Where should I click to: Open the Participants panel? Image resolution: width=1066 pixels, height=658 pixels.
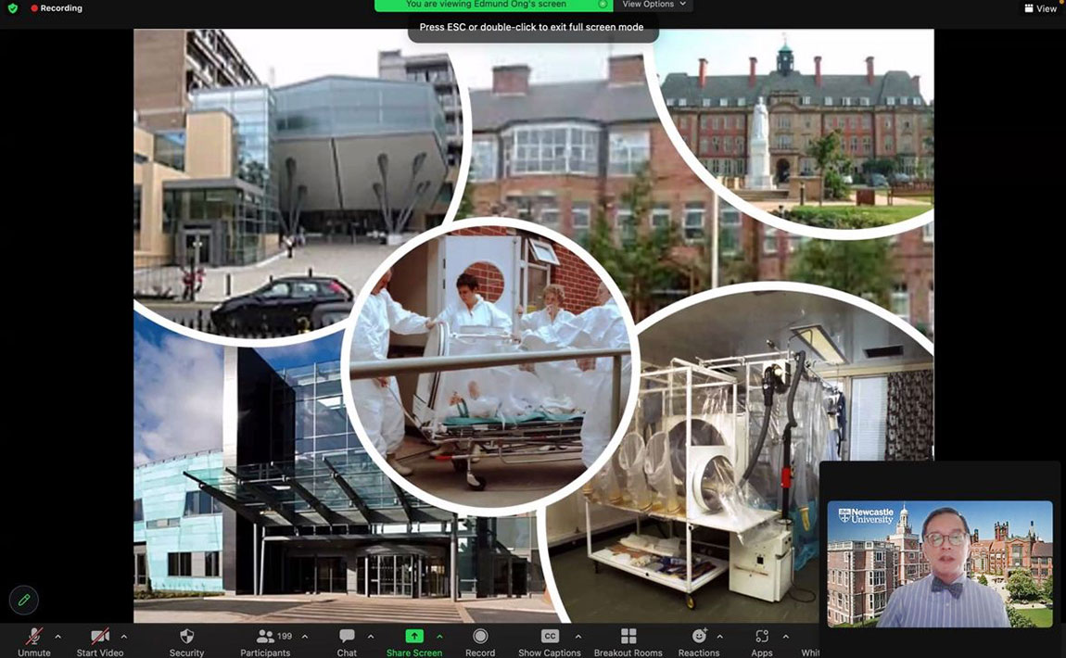tap(265, 641)
